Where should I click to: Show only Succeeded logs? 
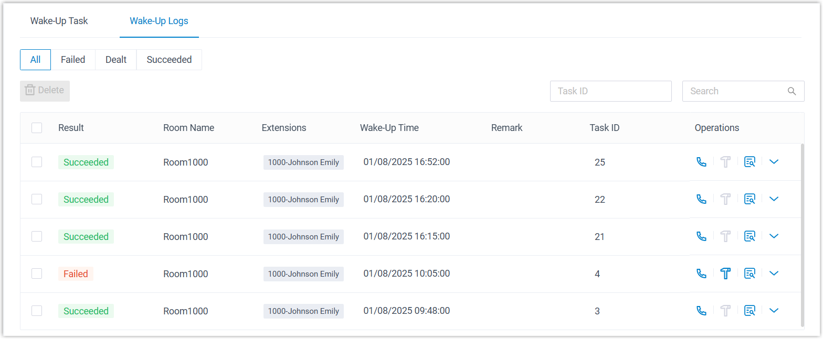pos(169,60)
